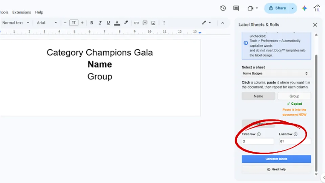The height and width of the screenshot is (183, 325).
Task: Click the sidebar scrollbar down arrow
Action: [x=316, y=175]
